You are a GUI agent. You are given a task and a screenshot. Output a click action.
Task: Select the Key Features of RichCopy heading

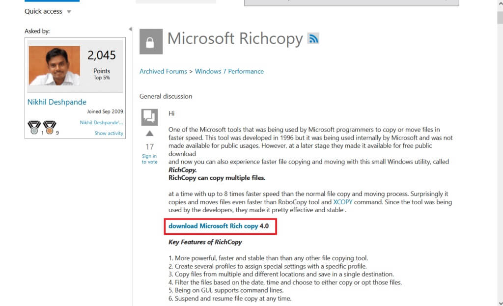[205, 242]
